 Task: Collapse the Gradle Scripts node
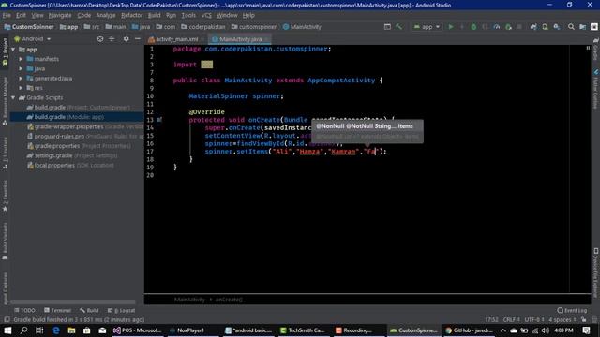(x=13, y=97)
